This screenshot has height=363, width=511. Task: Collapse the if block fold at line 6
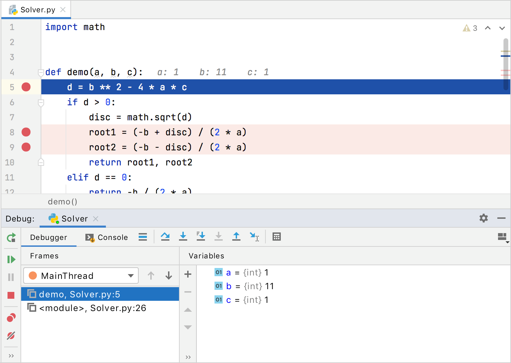pos(41,102)
